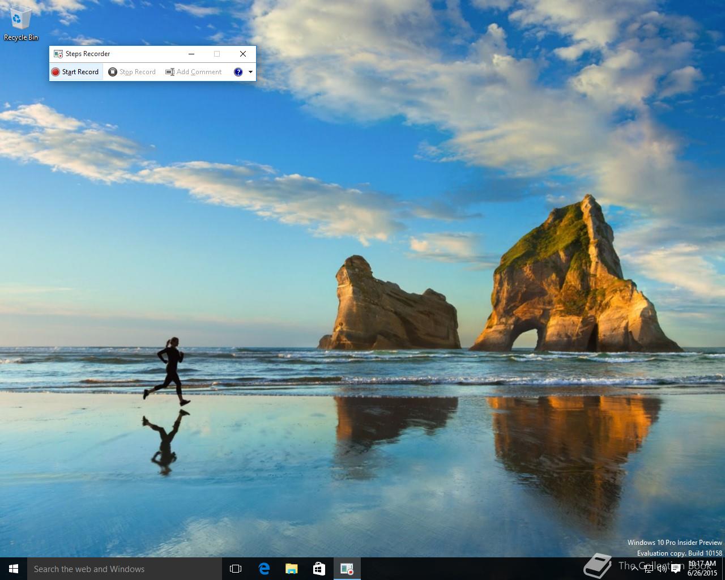Image resolution: width=725 pixels, height=580 pixels.
Task: Click the Steps Recorder taskbar button
Action: pos(347,569)
